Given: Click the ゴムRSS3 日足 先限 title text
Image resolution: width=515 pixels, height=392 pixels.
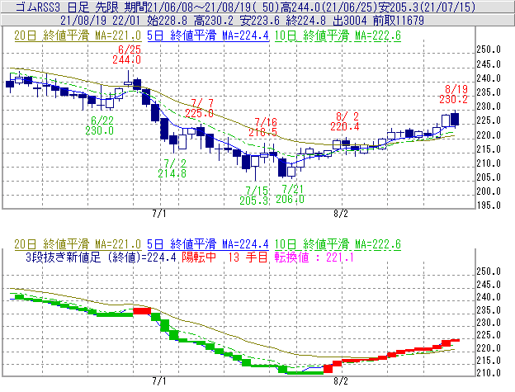Looking at the screenshot, I should click(68, 7).
